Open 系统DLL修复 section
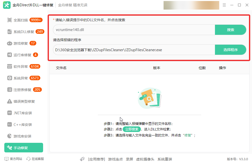The width and height of the screenshot is (252, 164). 23,32
